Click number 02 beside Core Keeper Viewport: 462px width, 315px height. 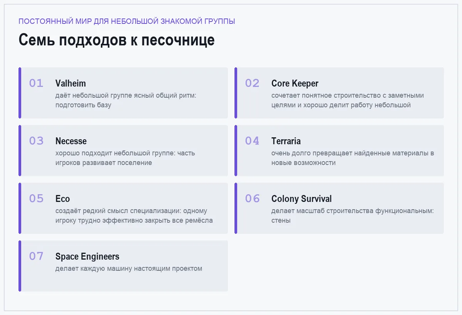[x=252, y=83]
